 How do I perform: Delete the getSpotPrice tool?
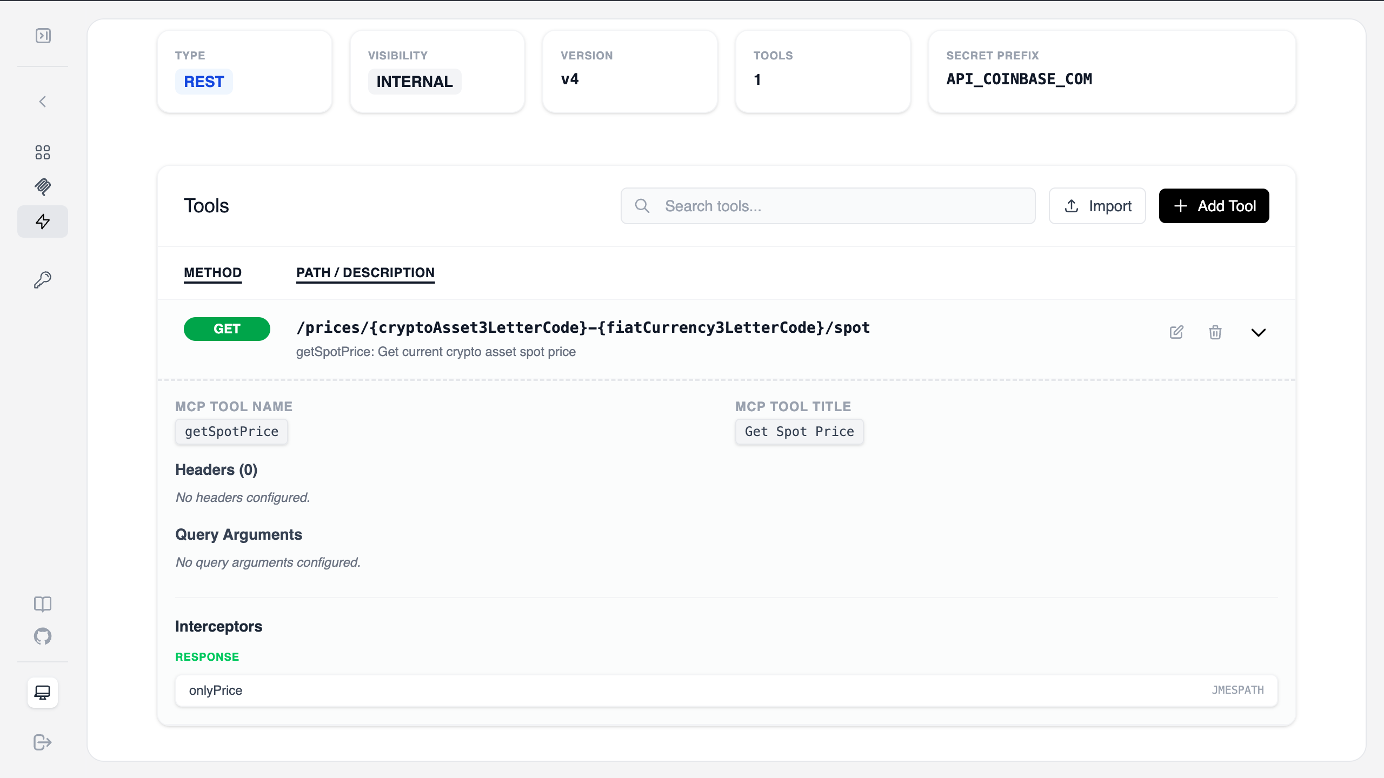(1215, 332)
